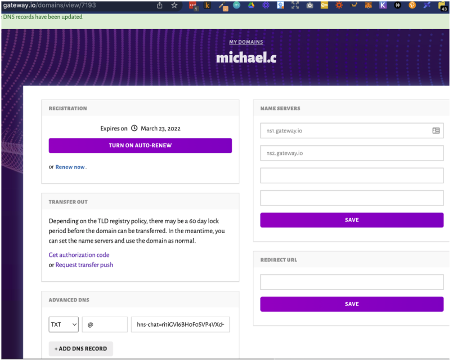Click the clock icon beside expiry date
Viewport: 453px width, 361px height.
pos(134,128)
